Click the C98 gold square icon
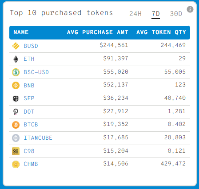Screen dimensions: 199x189 pyautogui.click(x=16, y=151)
